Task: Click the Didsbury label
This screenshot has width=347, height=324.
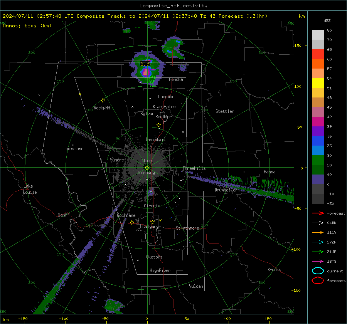Action: 146,173
